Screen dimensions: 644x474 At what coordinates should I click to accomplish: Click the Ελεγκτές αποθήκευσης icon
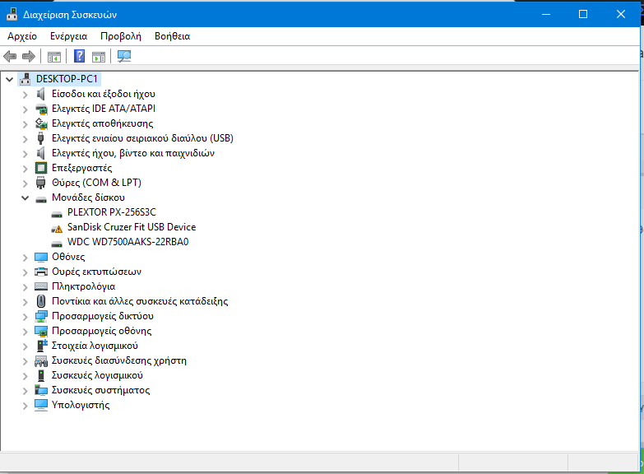[41, 123]
